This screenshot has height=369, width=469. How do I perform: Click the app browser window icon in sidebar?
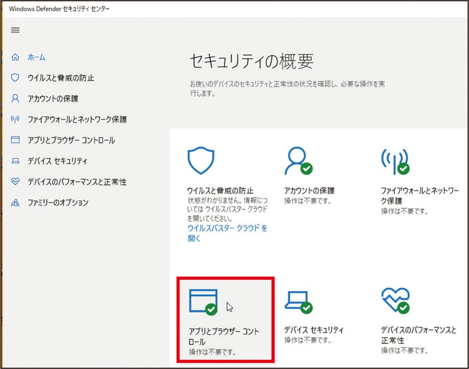click(15, 140)
